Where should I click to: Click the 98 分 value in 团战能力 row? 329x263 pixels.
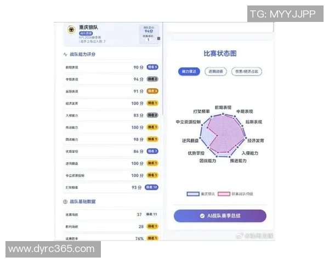139,139
